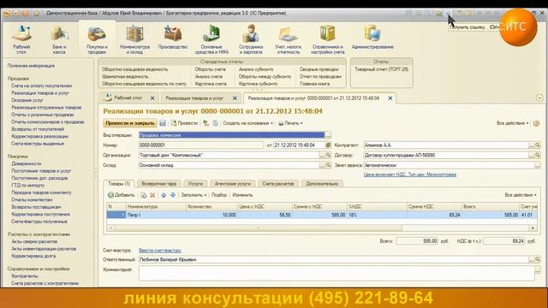Select the Агентские услуги tab

point(232,183)
